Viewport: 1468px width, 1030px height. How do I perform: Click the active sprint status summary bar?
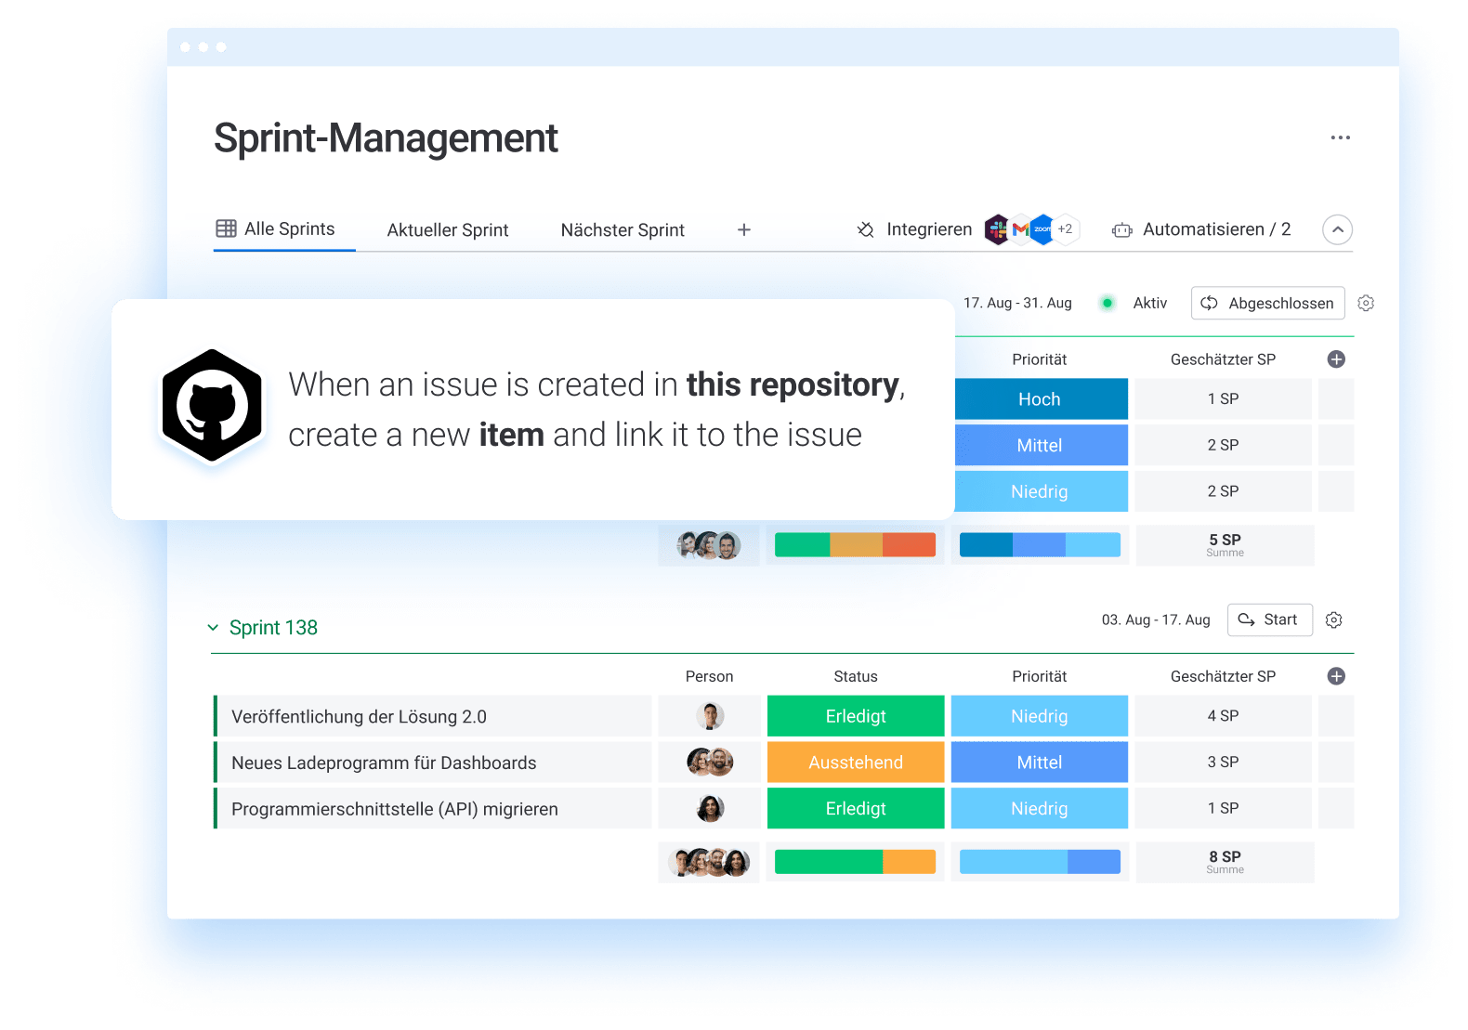coord(855,545)
